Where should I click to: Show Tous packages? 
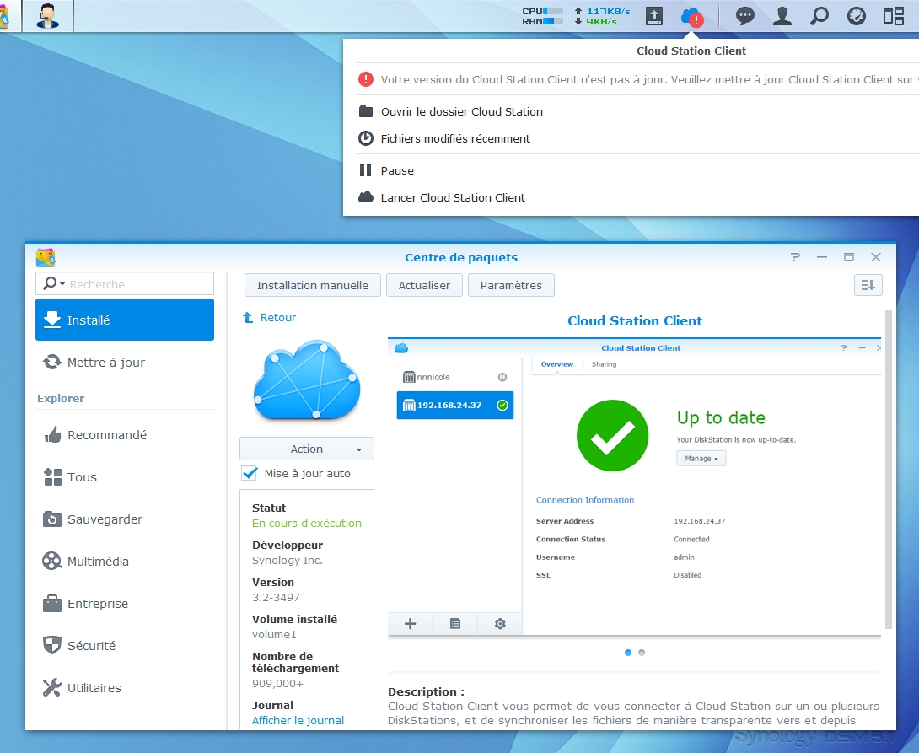125,477
